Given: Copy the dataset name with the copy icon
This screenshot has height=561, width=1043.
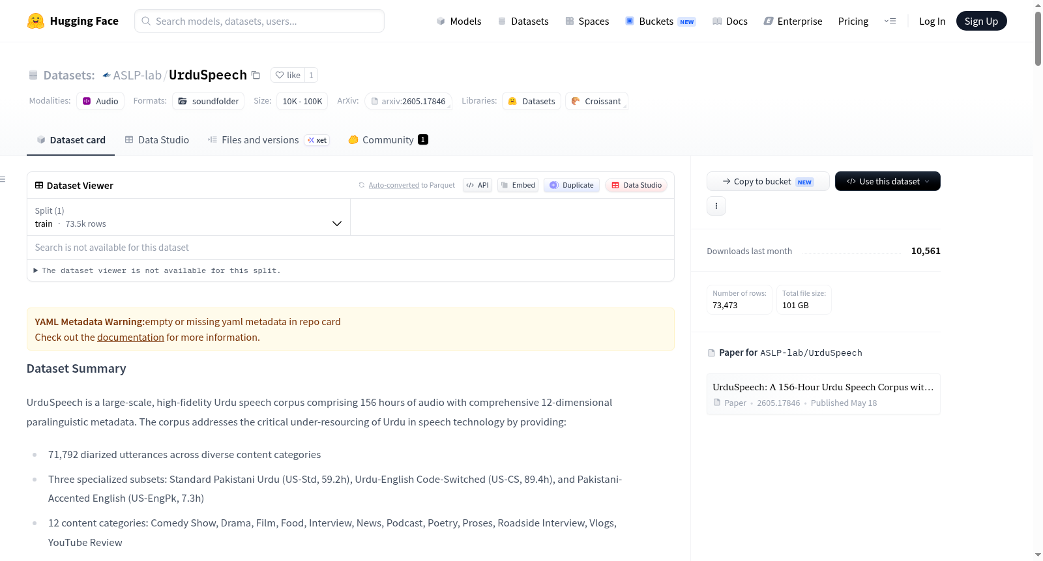Looking at the screenshot, I should tap(256, 75).
